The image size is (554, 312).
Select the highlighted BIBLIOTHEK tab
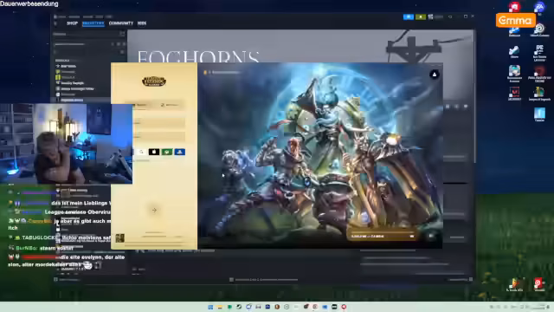click(x=93, y=23)
